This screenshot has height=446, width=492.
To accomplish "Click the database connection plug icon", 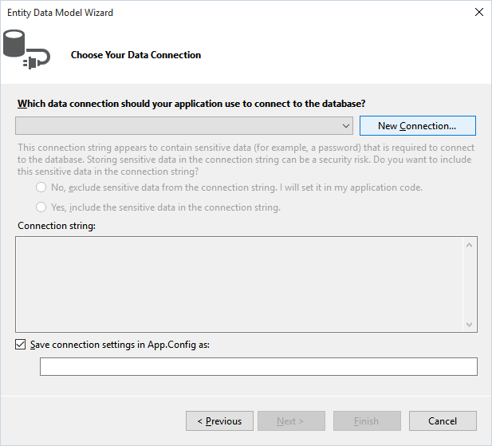I will click(x=26, y=49).
